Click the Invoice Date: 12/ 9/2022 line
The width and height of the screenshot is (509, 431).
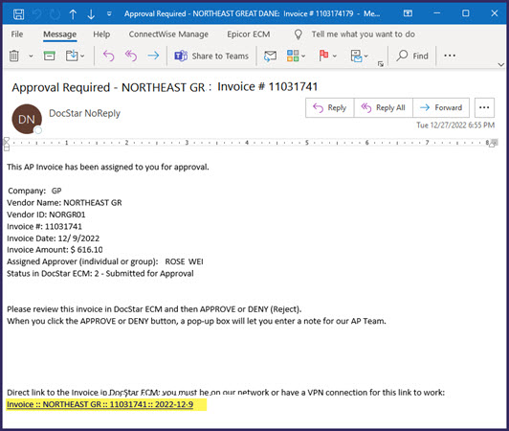tap(54, 238)
